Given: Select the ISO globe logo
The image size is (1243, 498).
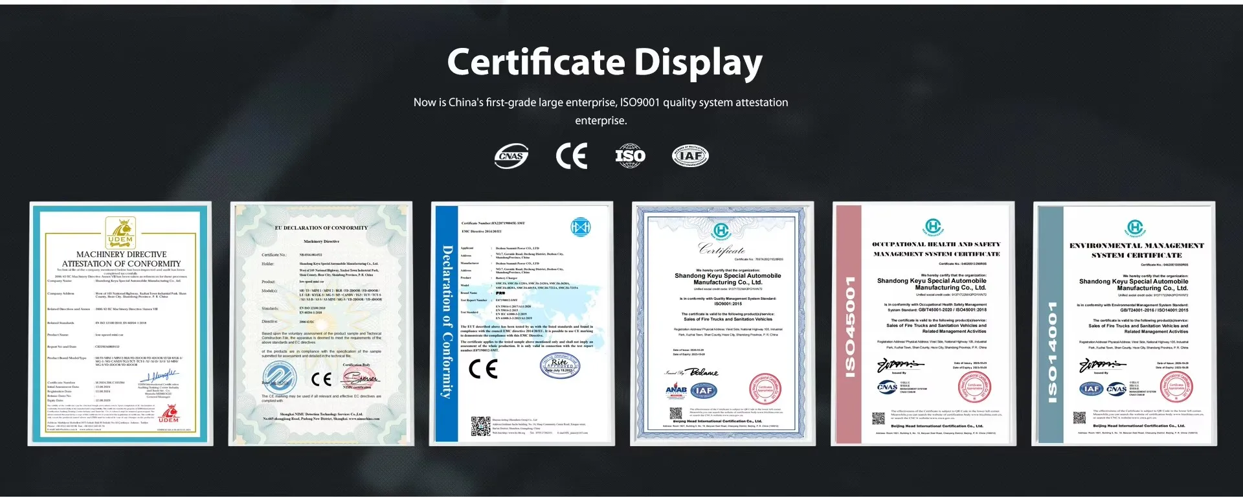Looking at the screenshot, I should (x=630, y=156).
